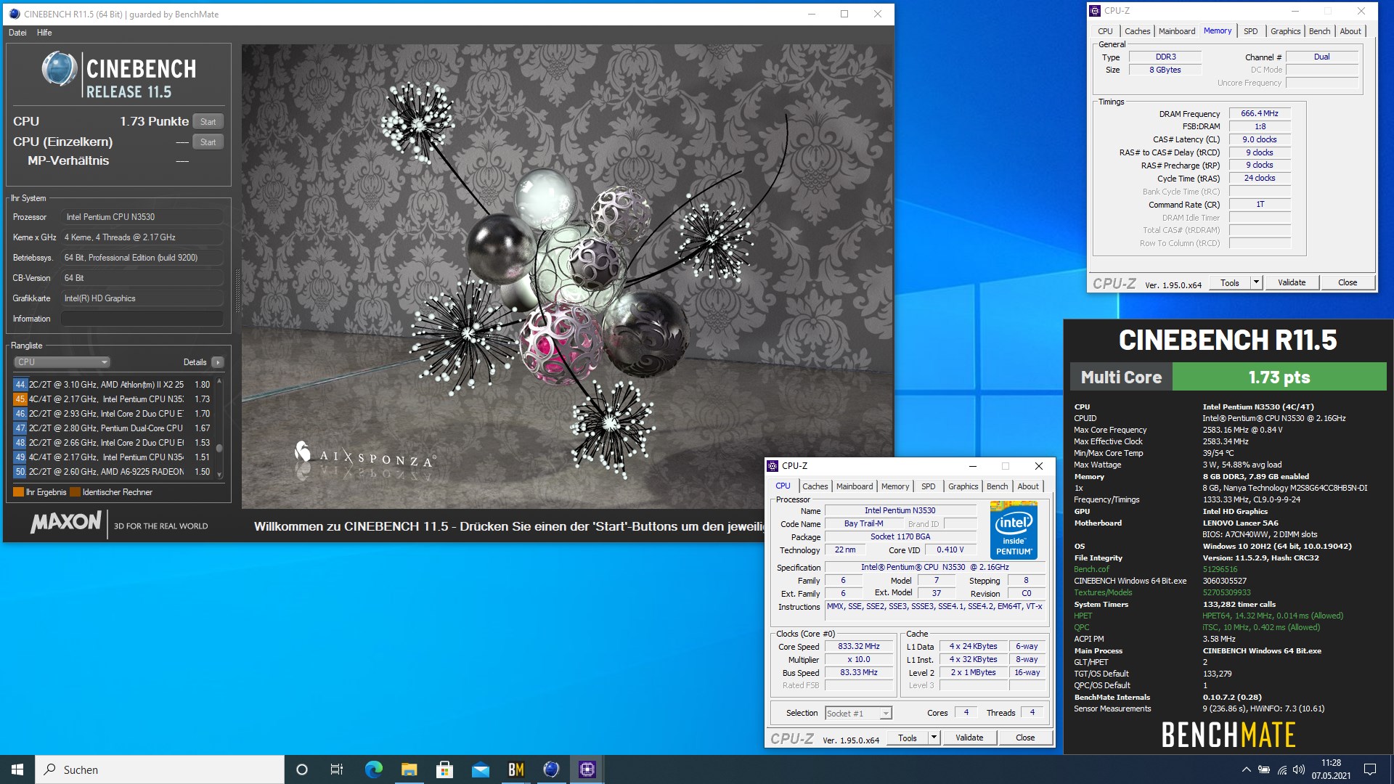Click the Cinebench globe logo
1394x784 pixels.
pos(60,70)
